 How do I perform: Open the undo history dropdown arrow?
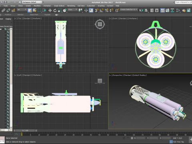(12, 2)
